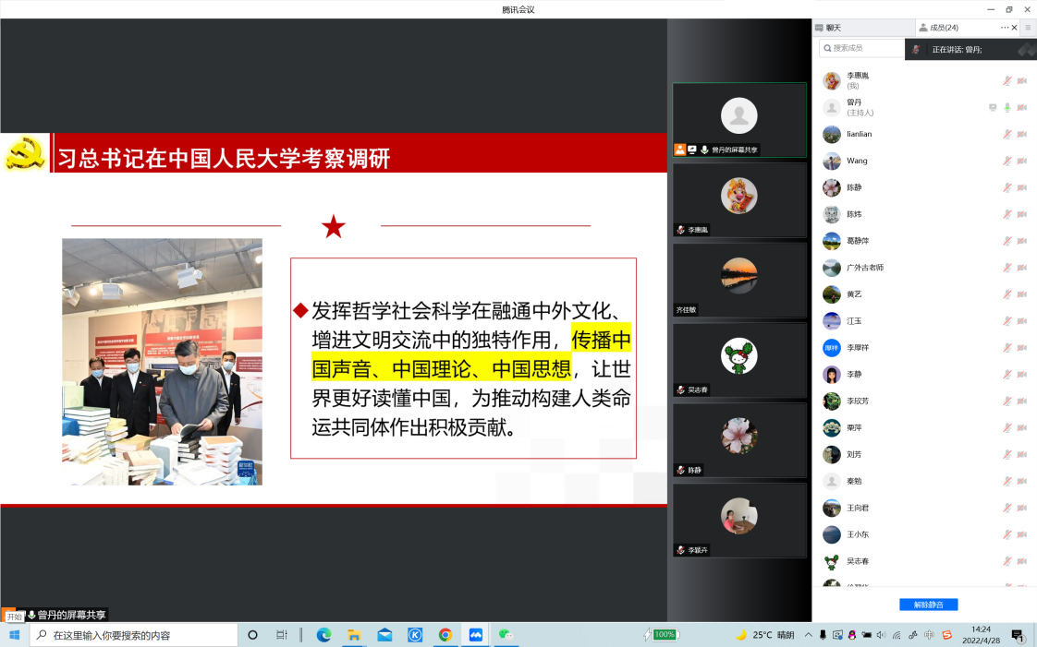Select member Wang in the list
Screen dimensions: 1037x647
pyautogui.click(x=857, y=161)
